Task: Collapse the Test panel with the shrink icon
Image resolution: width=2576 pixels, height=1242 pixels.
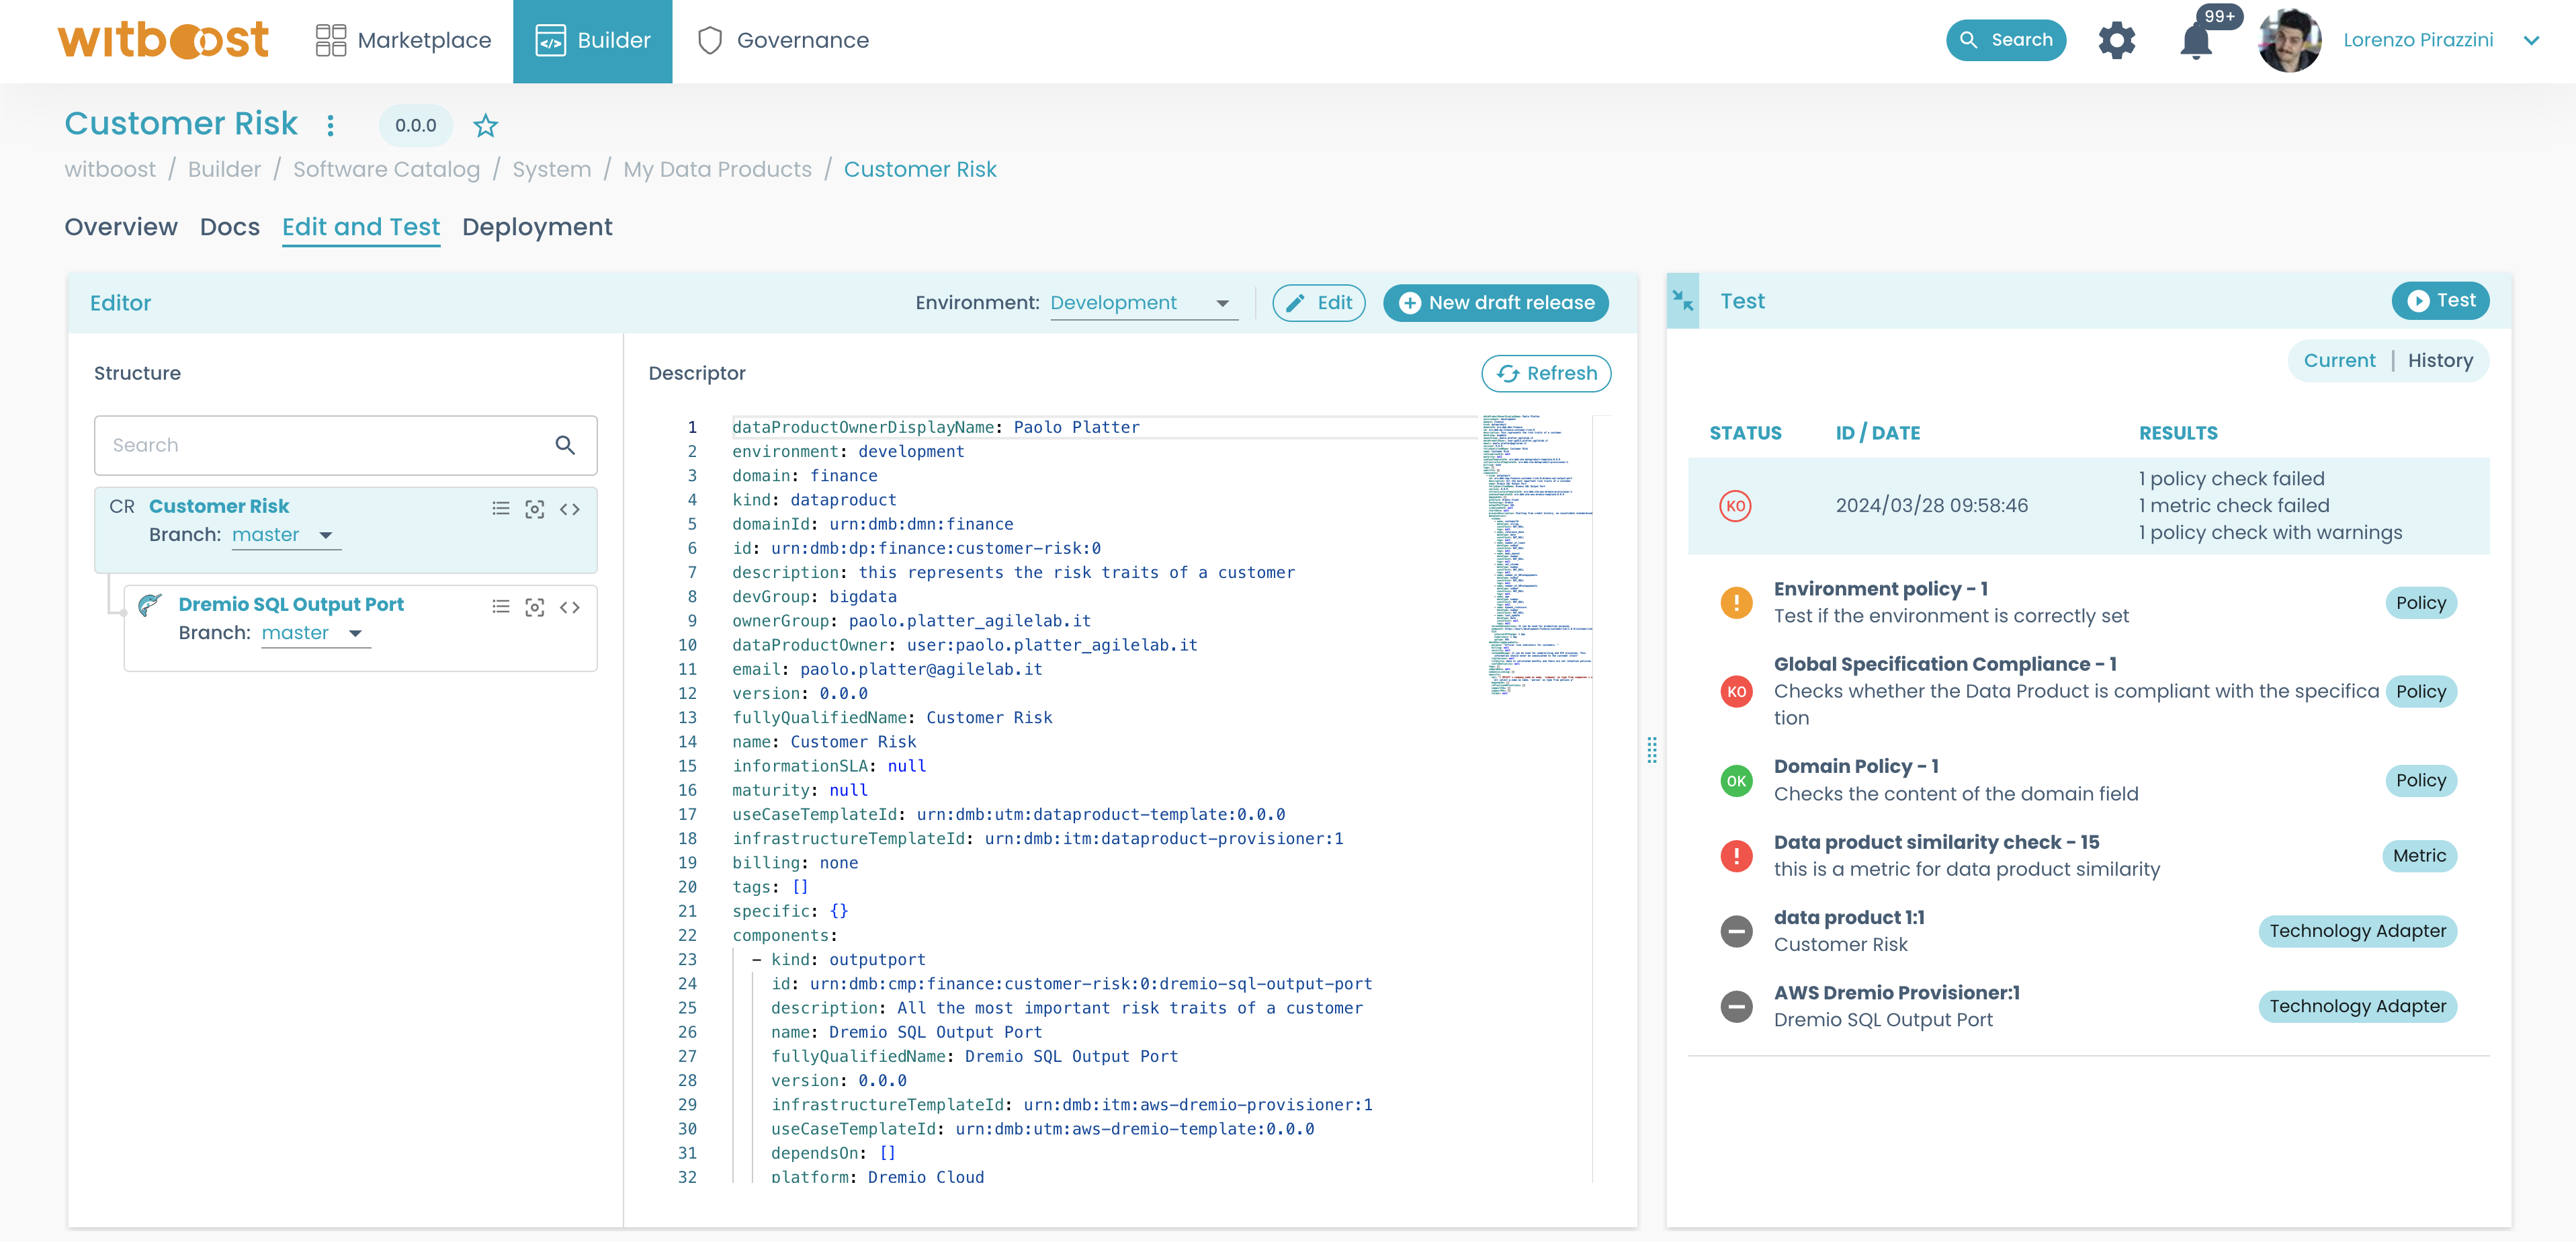Action: click(1683, 301)
